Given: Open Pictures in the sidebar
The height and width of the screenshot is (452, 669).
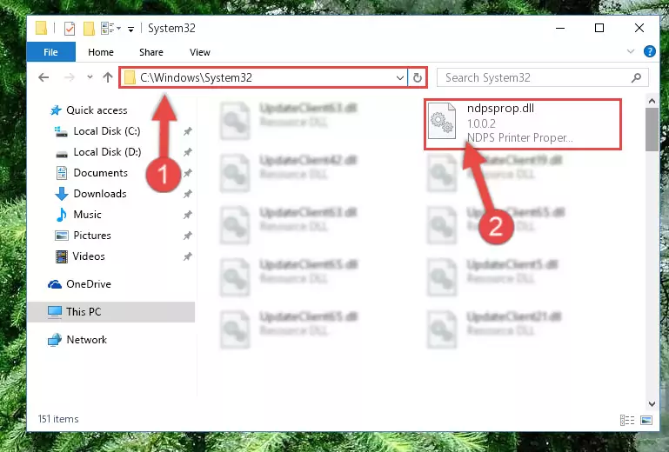Looking at the screenshot, I should (91, 236).
